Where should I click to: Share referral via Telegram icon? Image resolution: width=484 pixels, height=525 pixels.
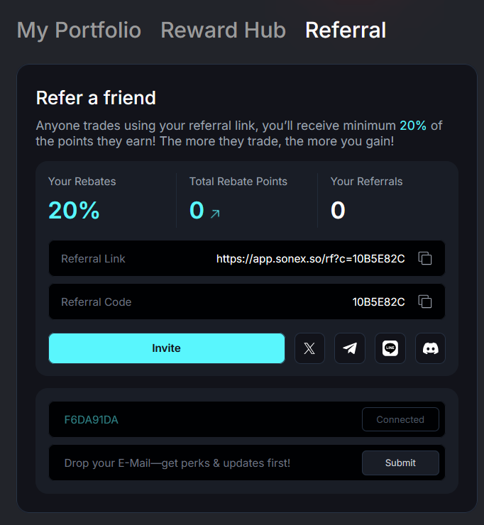pos(350,348)
